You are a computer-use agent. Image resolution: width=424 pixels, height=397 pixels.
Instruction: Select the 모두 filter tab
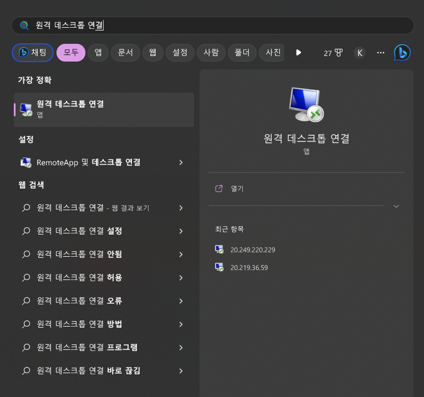click(x=71, y=53)
